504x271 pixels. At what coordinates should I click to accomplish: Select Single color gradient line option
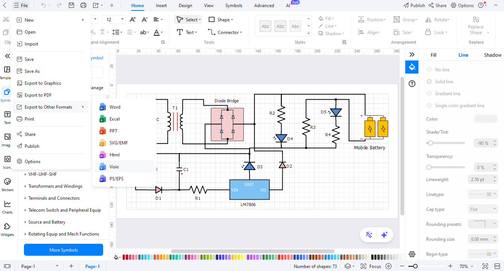pos(429,106)
